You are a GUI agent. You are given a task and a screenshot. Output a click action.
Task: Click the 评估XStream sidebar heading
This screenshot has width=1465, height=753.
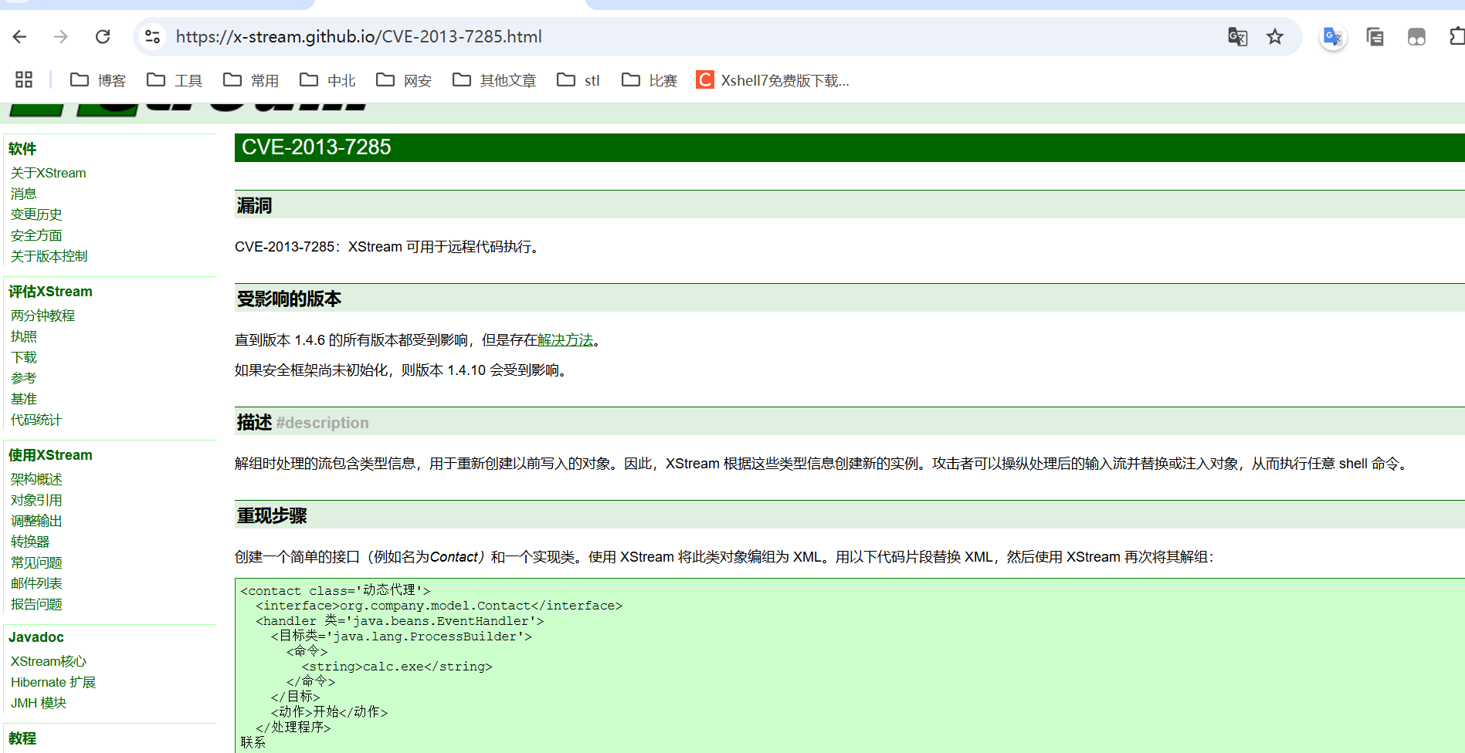[x=50, y=292]
